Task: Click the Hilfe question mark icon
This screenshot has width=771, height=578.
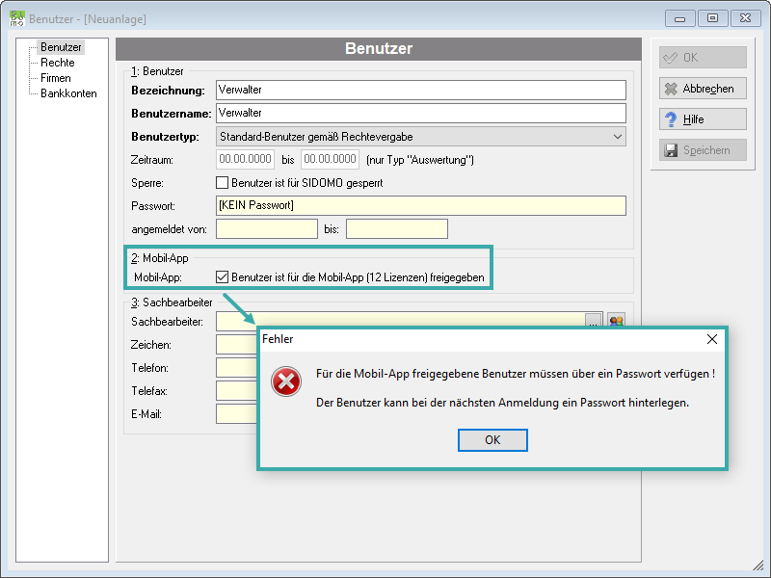Action: coord(671,119)
